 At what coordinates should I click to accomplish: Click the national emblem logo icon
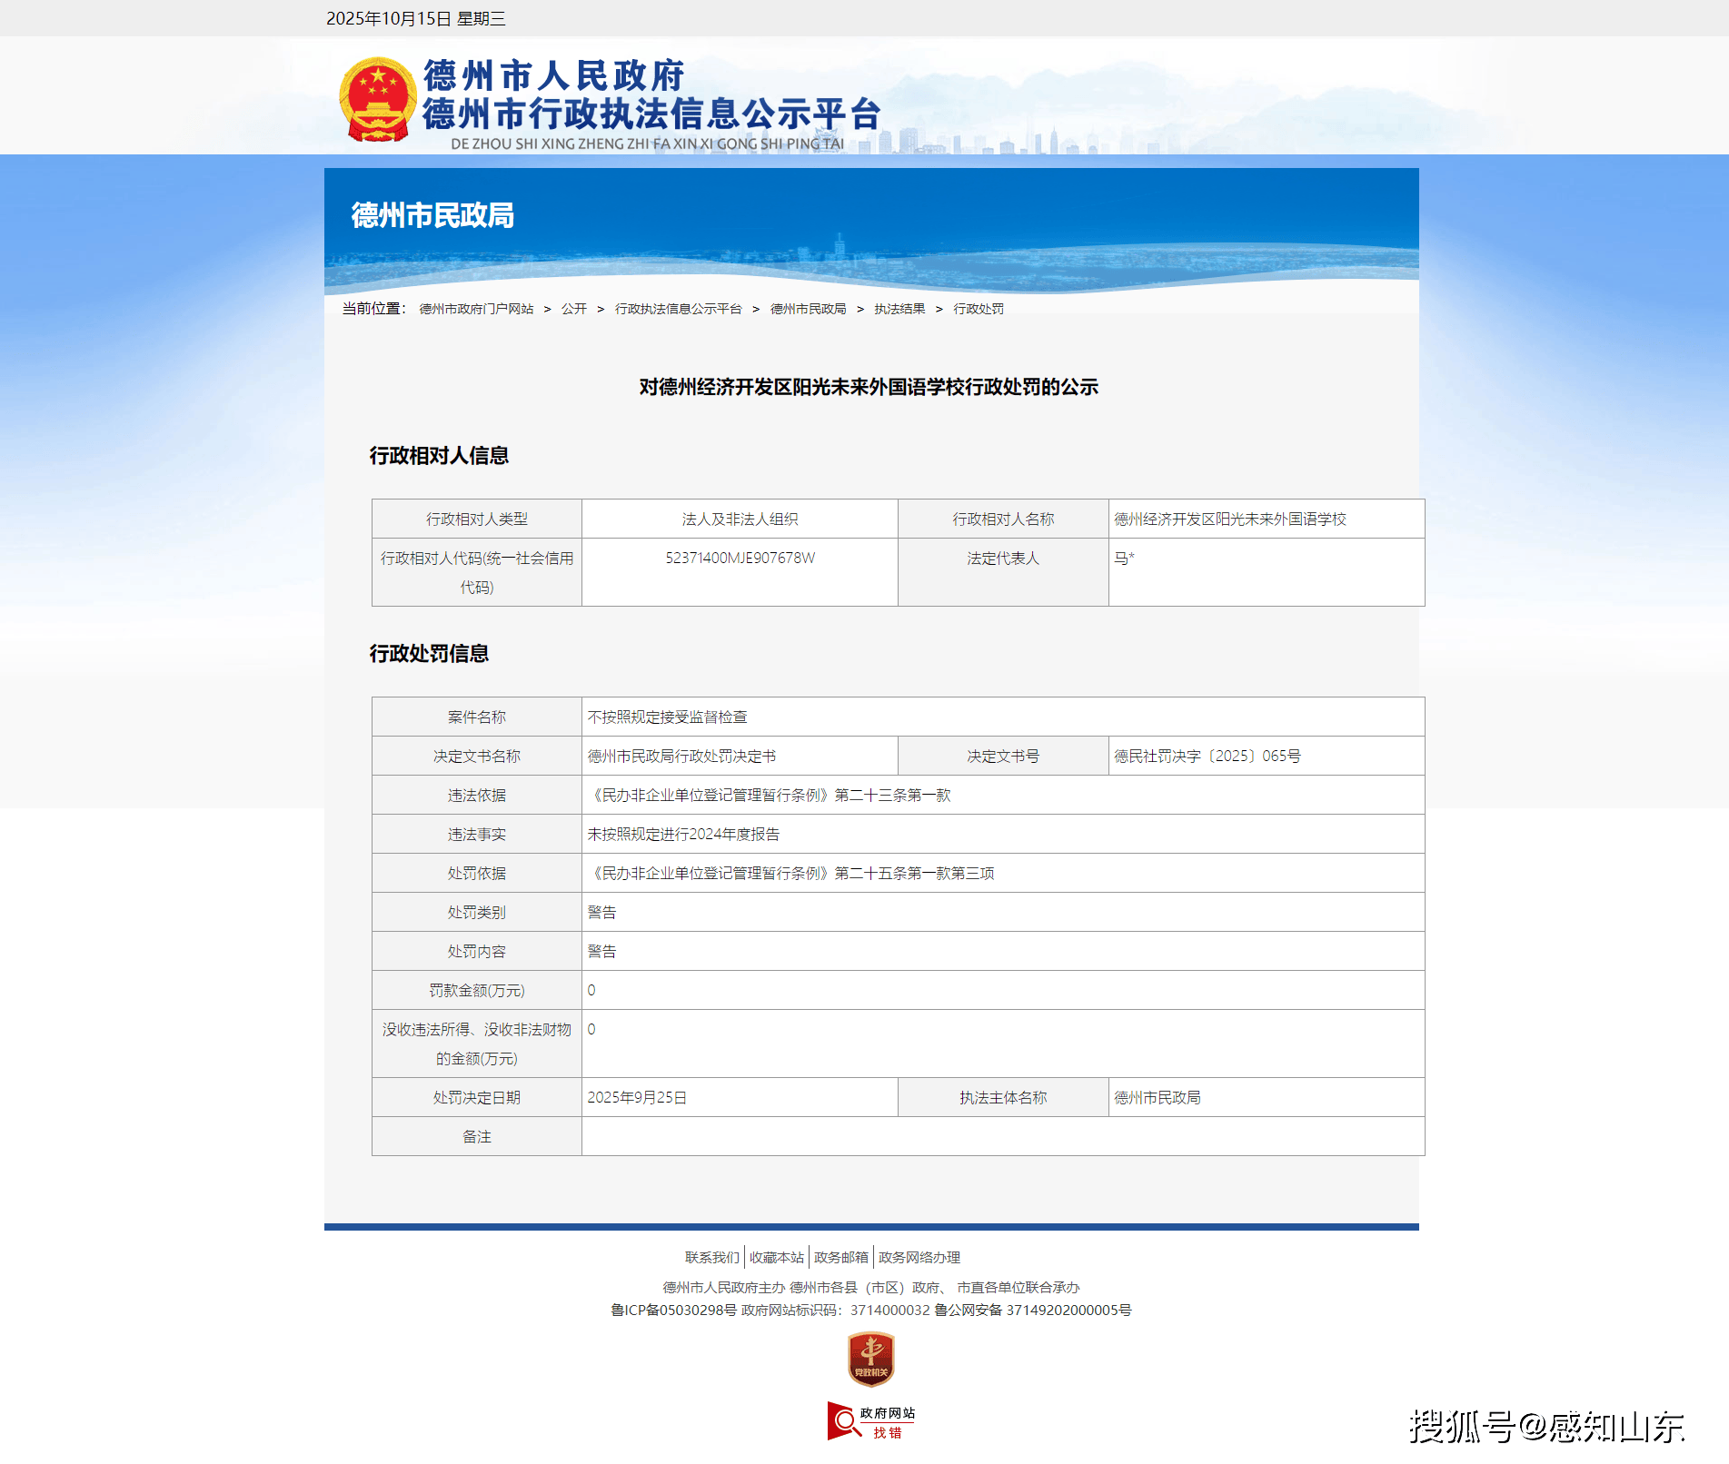[x=377, y=100]
